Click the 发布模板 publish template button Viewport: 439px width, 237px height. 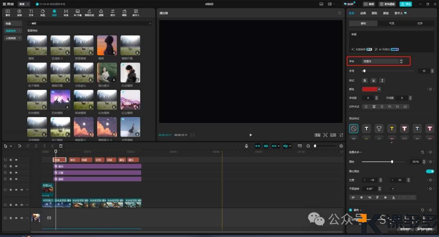[387, 4]
